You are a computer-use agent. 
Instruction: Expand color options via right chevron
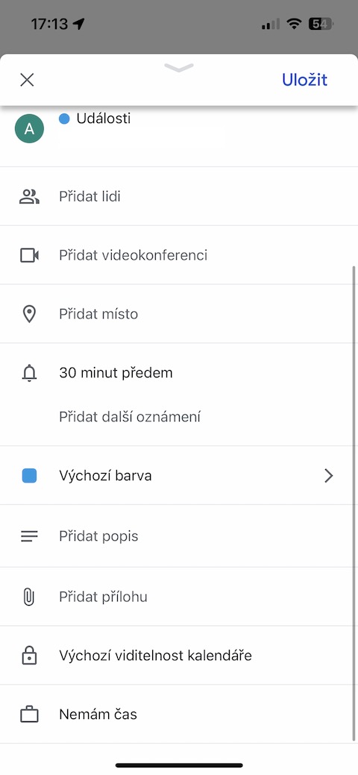click(x=328, y=476)
